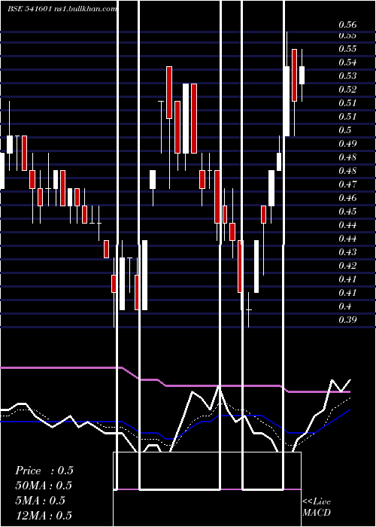Click the '5MA : 0.5' readout
Image resolution: width=376 pixels, height=527 pixels.
(40, 500)
